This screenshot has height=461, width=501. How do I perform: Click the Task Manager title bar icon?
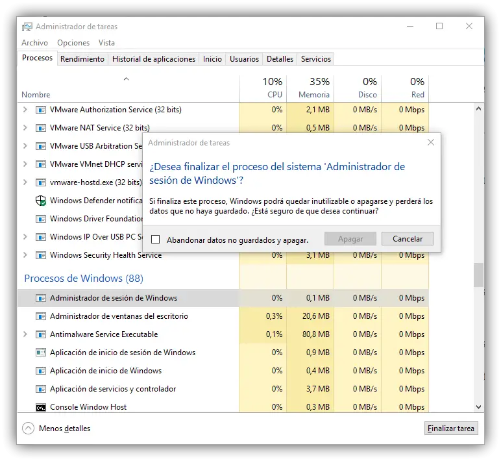pos(27,27)
